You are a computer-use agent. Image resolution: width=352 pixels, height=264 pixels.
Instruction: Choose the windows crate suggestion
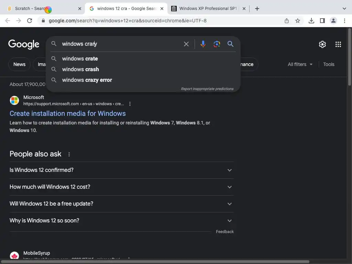coord(143,58)
